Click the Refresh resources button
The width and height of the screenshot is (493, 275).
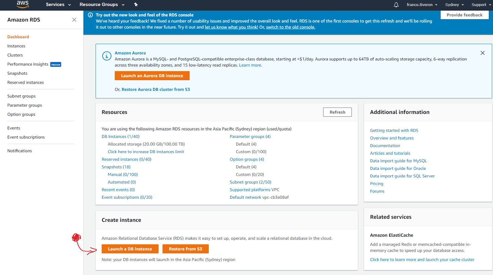pyautogui.click(x=337, y=112)
